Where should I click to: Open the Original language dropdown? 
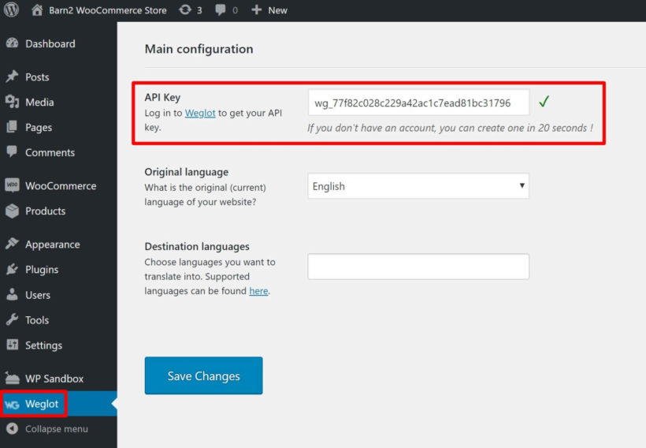(418, 186)
